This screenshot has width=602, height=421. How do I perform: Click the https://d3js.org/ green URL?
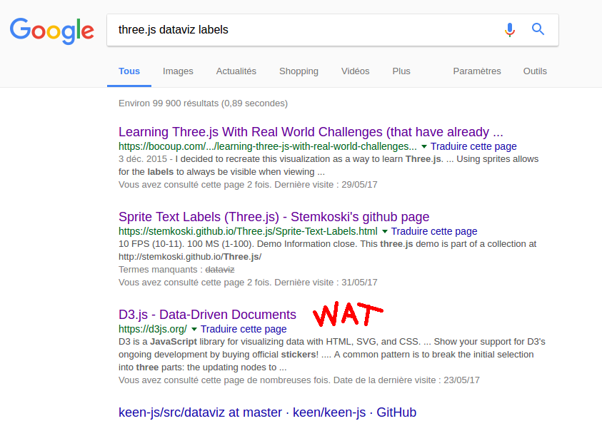153,329
